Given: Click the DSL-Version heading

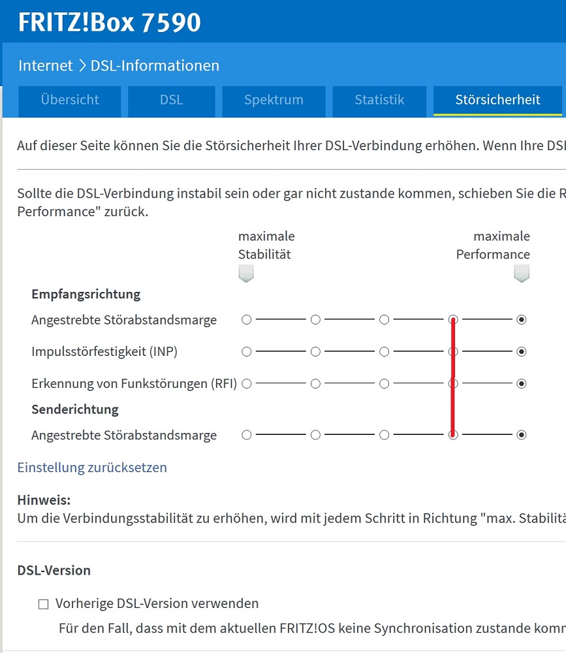Looking at the screenshot, I should click(x=54, y=570).
